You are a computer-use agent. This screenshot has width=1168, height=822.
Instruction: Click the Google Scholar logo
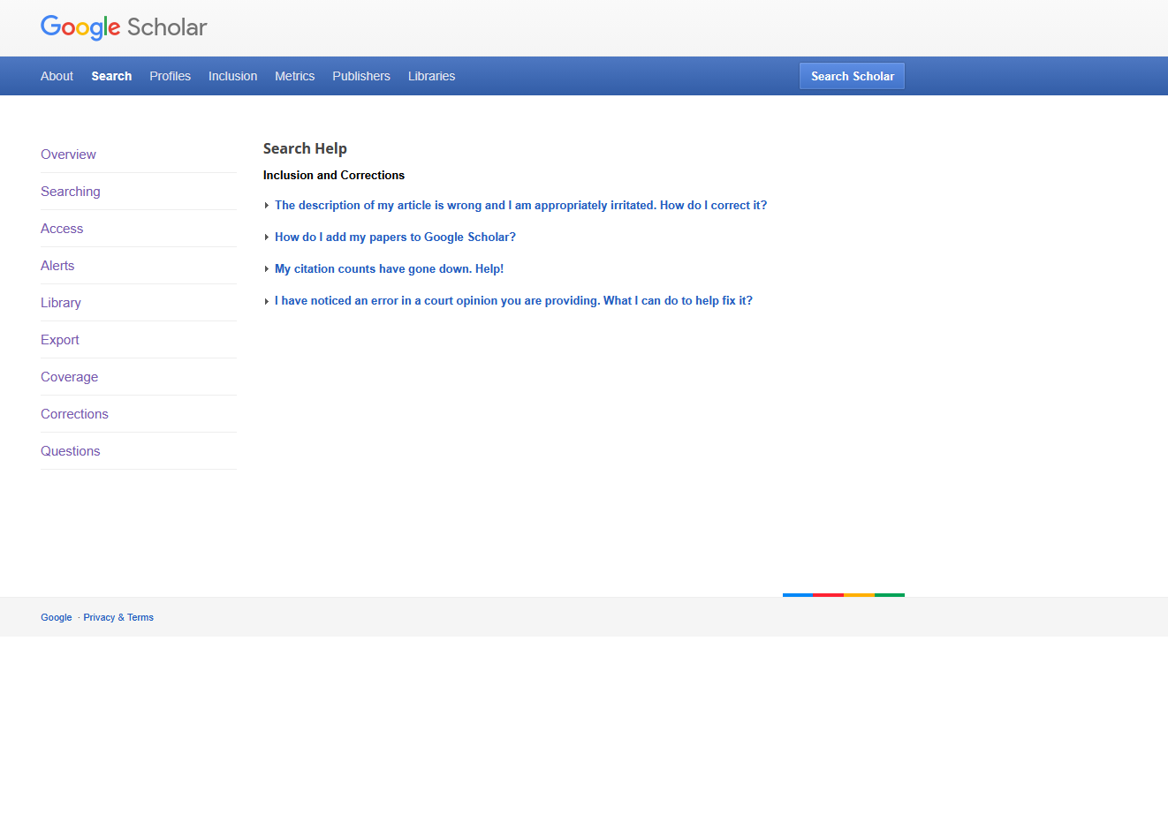124,27
